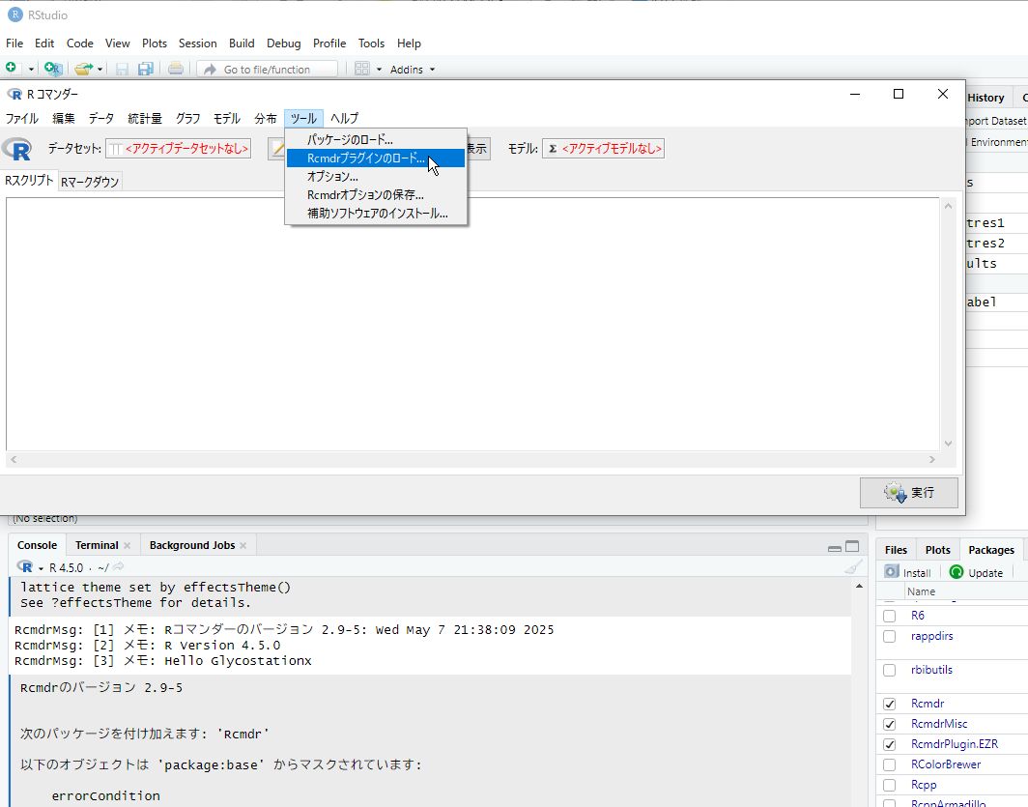Uncheck the Rcmdr package checkbox
1028x807 pixels.
click(889, 705)
